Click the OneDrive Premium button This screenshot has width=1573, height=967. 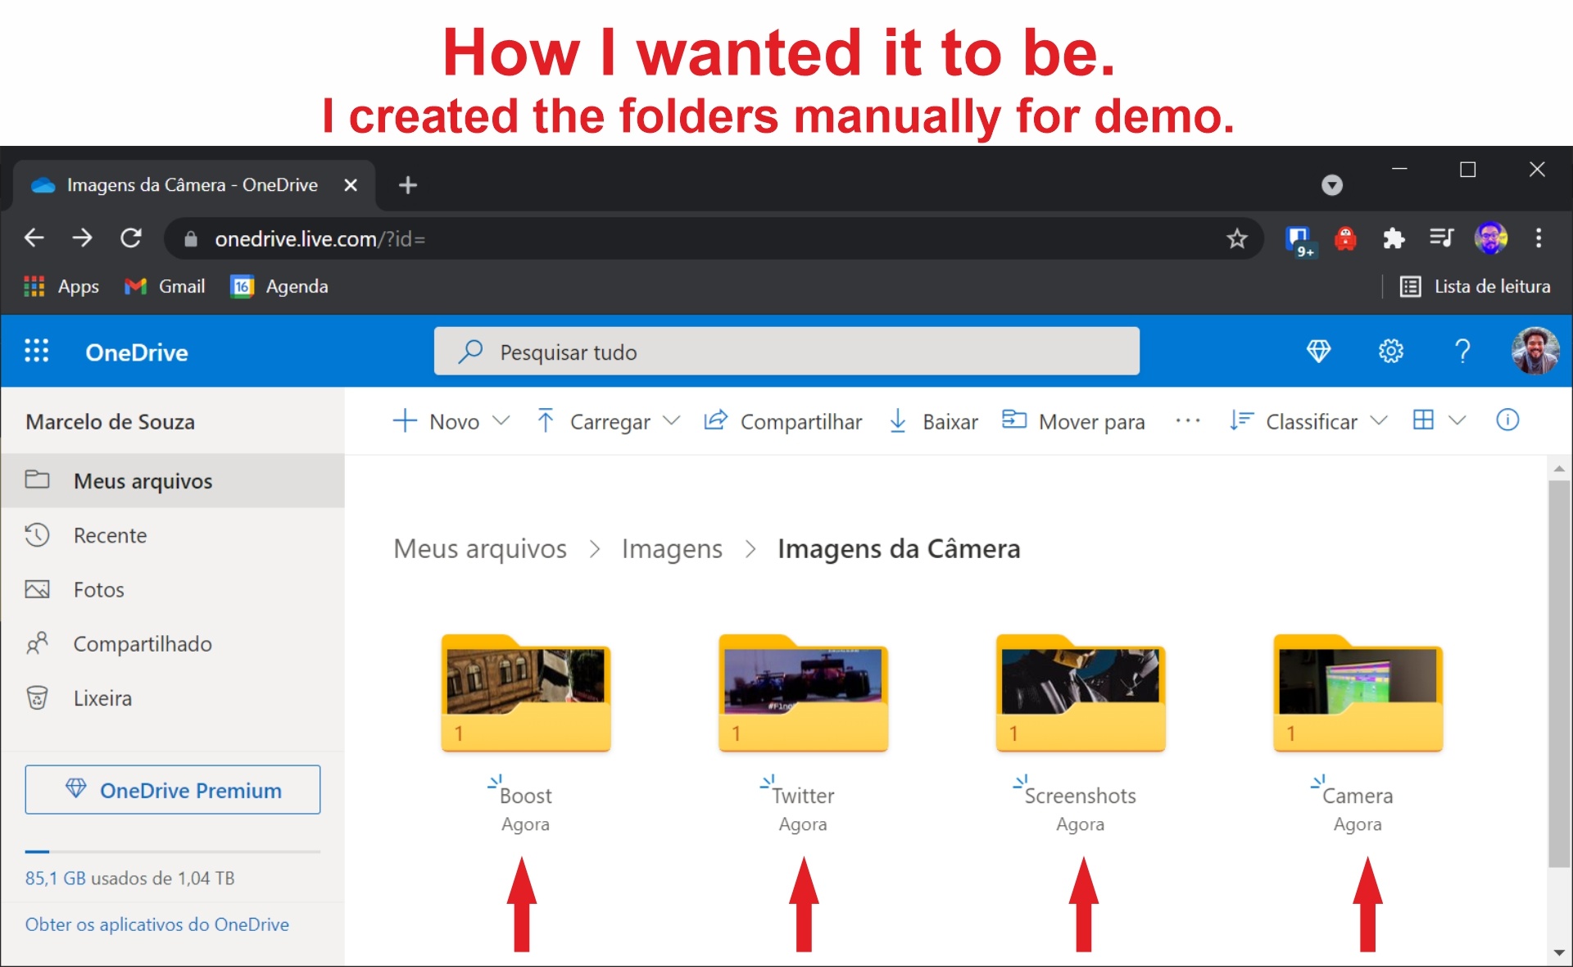[x=173, y=790]
